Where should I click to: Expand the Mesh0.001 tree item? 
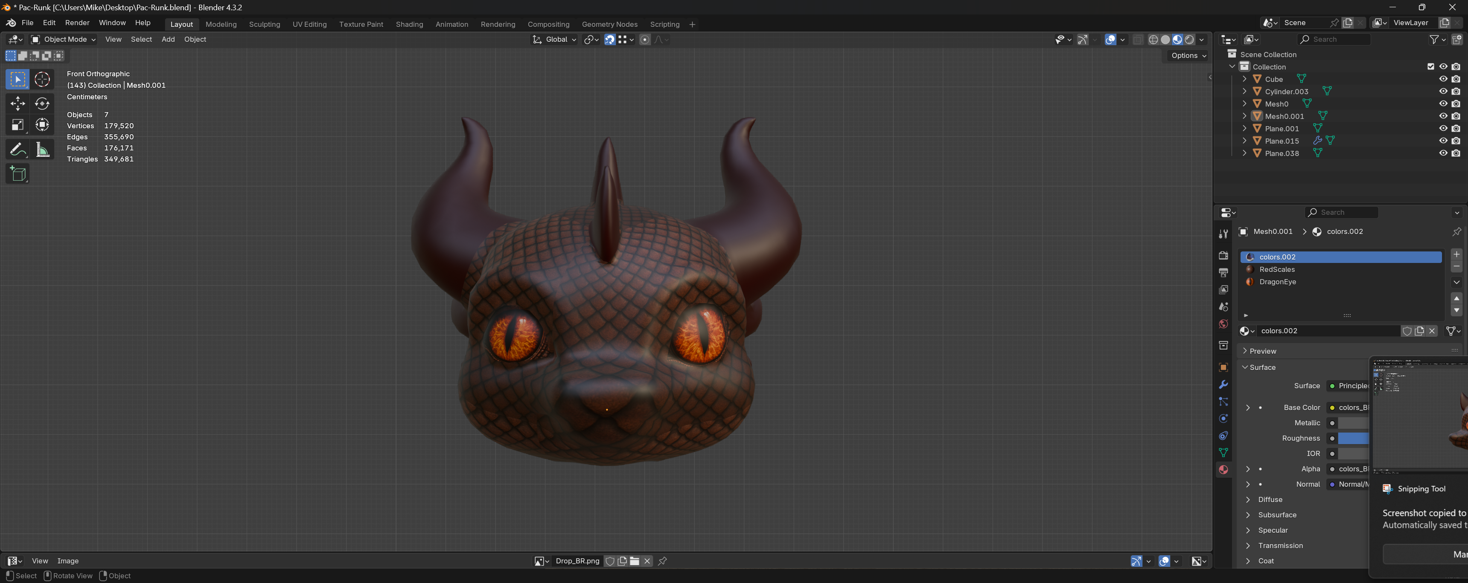click(x=1244, y=116)
